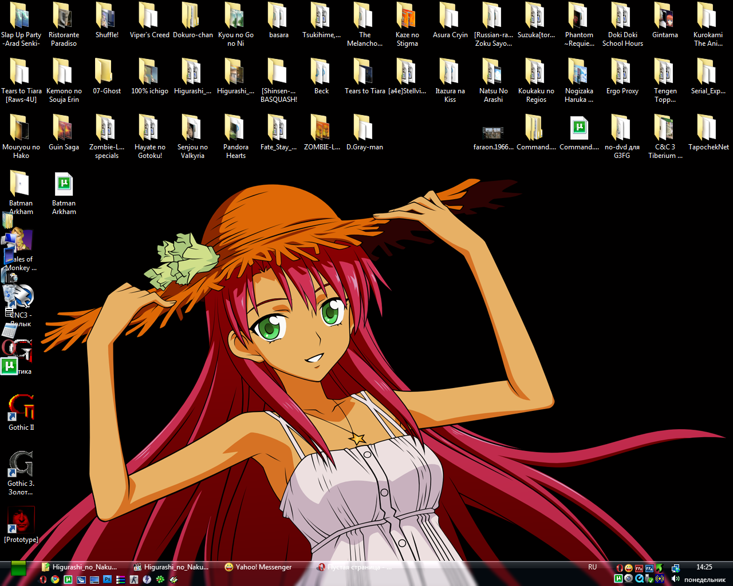Image resolution: width=733 pixels, height=586 pixels.
Task: Open the Itazura na Kiss folder
Action: (450, 80)
